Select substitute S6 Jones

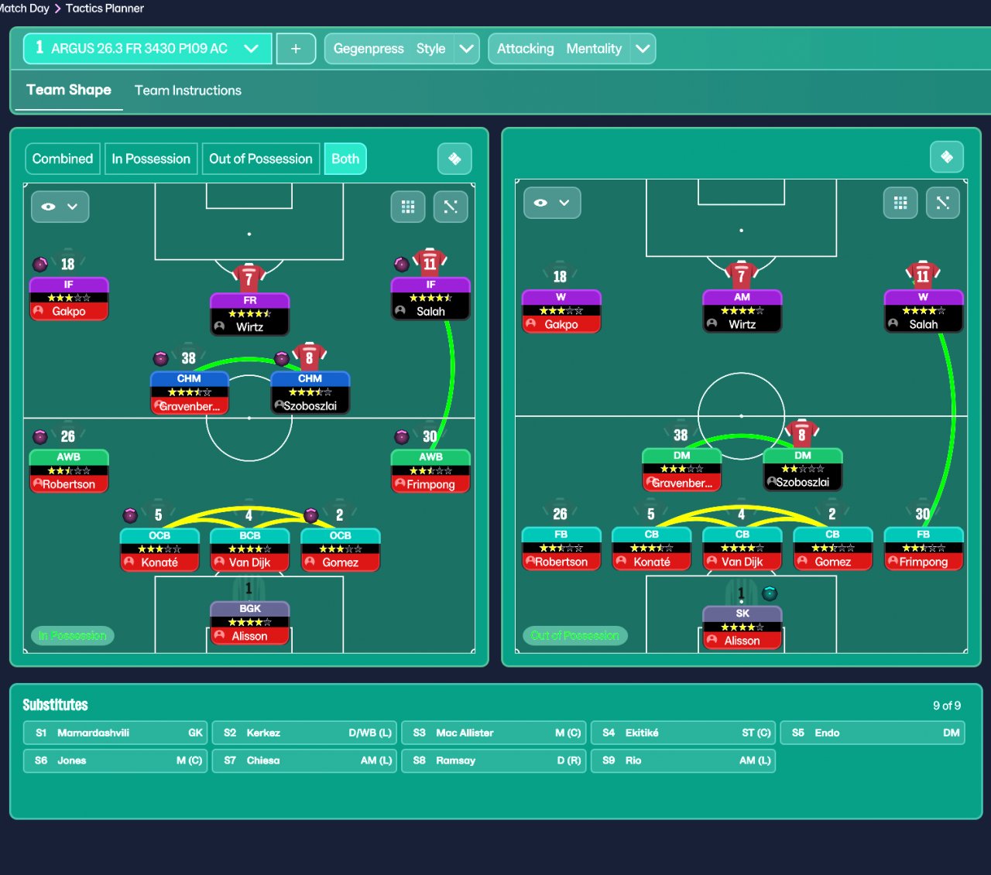(x=115, y=760)
